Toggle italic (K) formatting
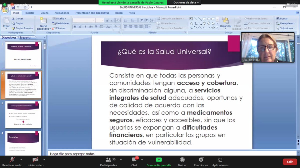The image size is (300, 168). (80, 27)
